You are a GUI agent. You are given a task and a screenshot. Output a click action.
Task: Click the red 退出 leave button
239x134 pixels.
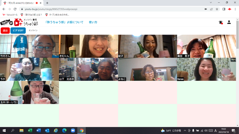pyautogui.click(x=5, y=31)
